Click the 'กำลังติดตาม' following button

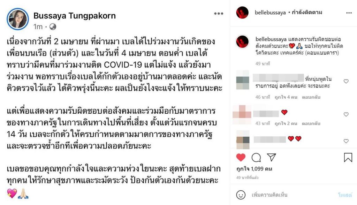[307, 12]
